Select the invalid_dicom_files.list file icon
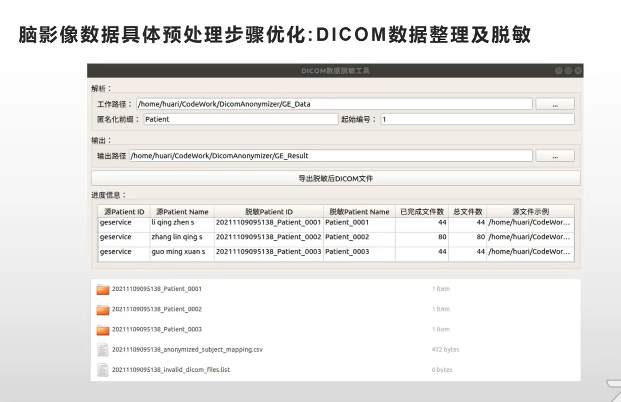 tap(103, 370)
